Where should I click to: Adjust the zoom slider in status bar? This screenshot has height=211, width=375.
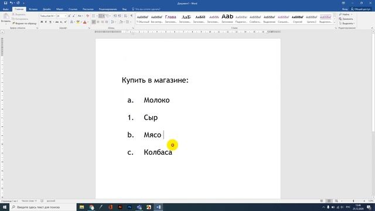tap(353, 201)
